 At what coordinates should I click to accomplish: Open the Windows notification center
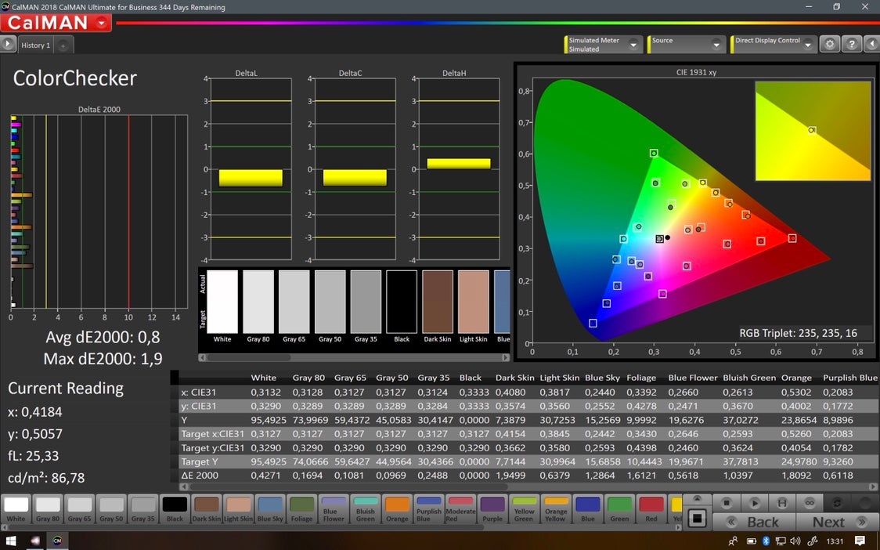[x=860, y=541]
